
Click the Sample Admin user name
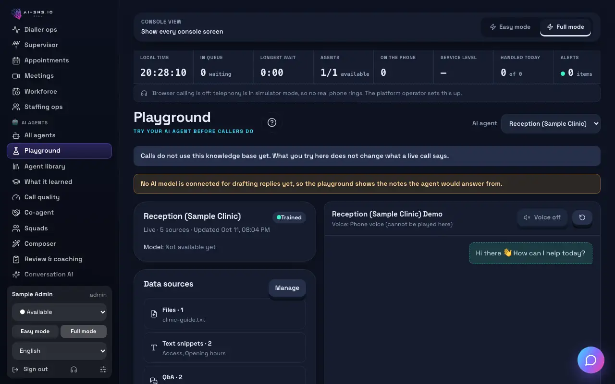click(x=32, y=294)
